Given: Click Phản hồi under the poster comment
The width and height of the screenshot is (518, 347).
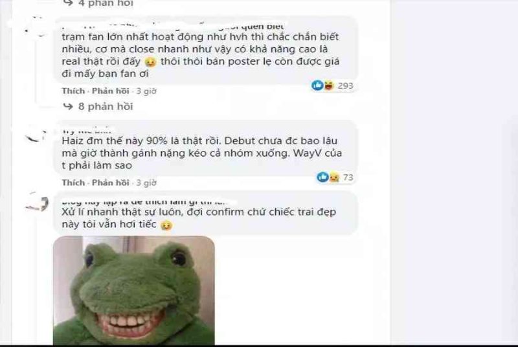Looking at the screenshot, I should click(x=110, y=91).
